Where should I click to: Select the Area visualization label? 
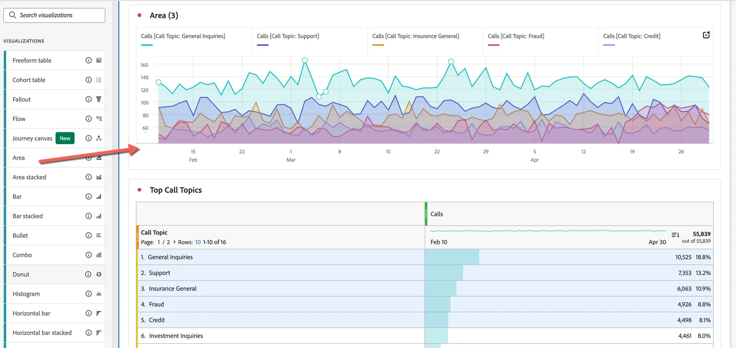tap(19, 158)
